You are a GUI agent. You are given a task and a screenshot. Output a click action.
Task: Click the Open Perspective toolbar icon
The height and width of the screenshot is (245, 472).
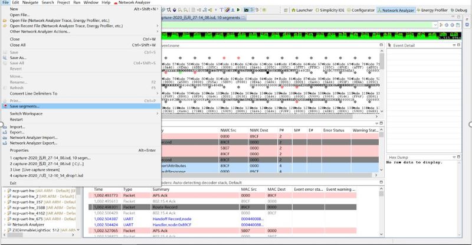[x=286, y=10]
